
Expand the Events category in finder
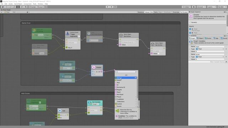[x=126, y=106]
